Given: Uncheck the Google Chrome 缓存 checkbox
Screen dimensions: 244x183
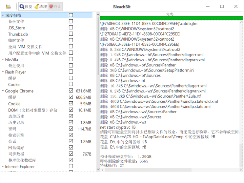Looking at the screenshot, I should 71,97.
